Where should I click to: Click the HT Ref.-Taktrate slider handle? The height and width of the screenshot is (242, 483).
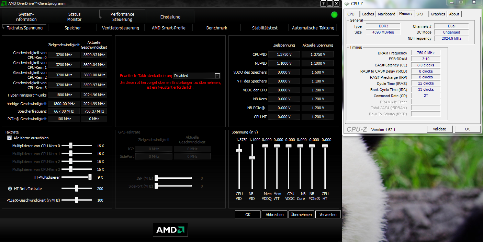click(77, 188)
